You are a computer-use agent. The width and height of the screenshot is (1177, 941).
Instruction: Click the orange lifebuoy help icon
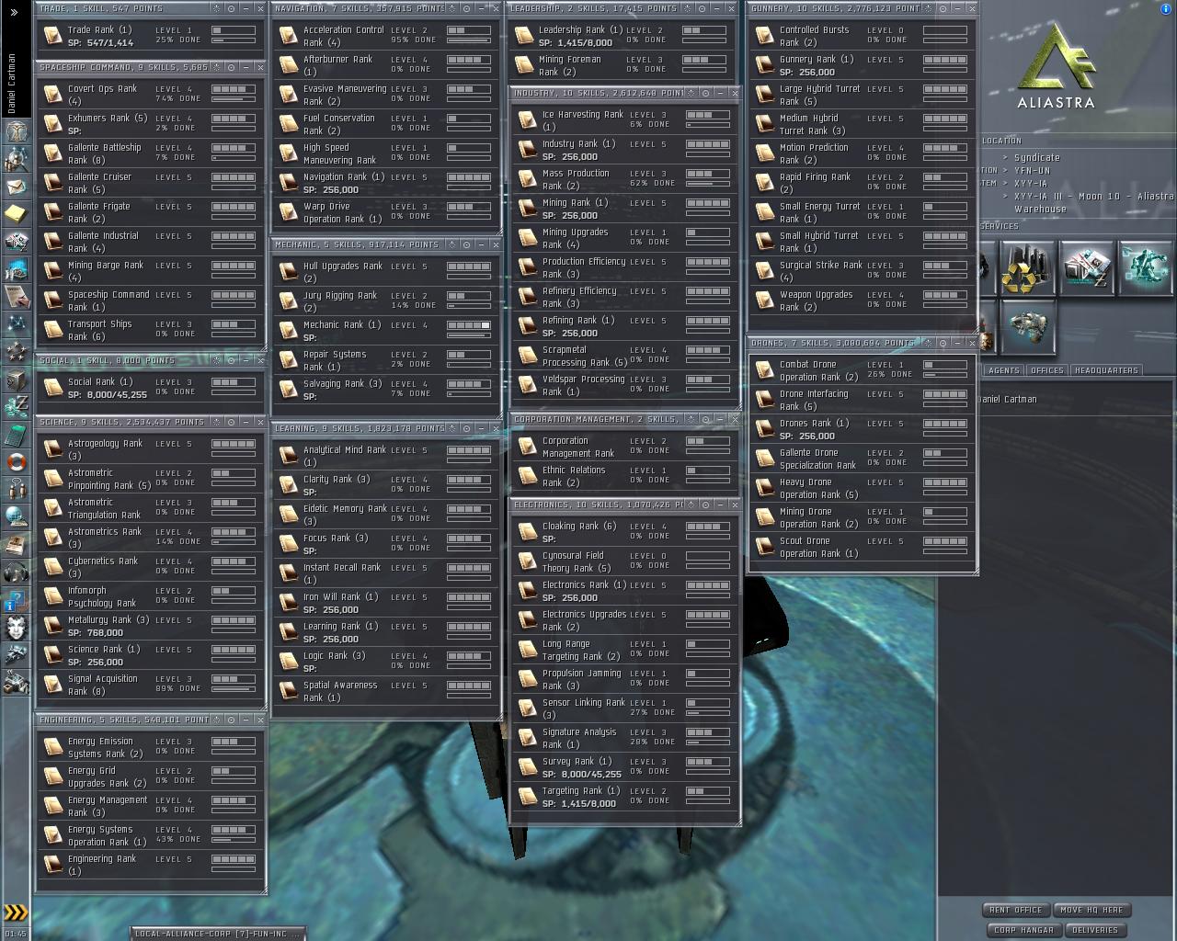(16, 461)
